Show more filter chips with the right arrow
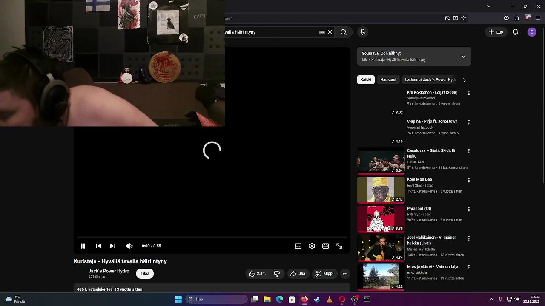Viewport: 545px width, 306px height. tap(465, 80)
